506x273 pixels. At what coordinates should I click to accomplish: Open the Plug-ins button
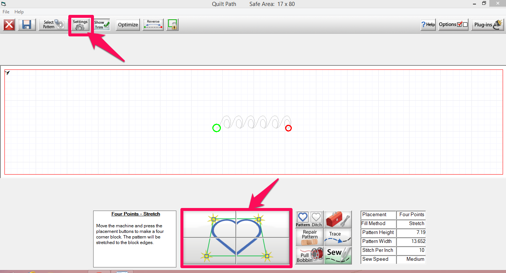(x=487, y=25)
